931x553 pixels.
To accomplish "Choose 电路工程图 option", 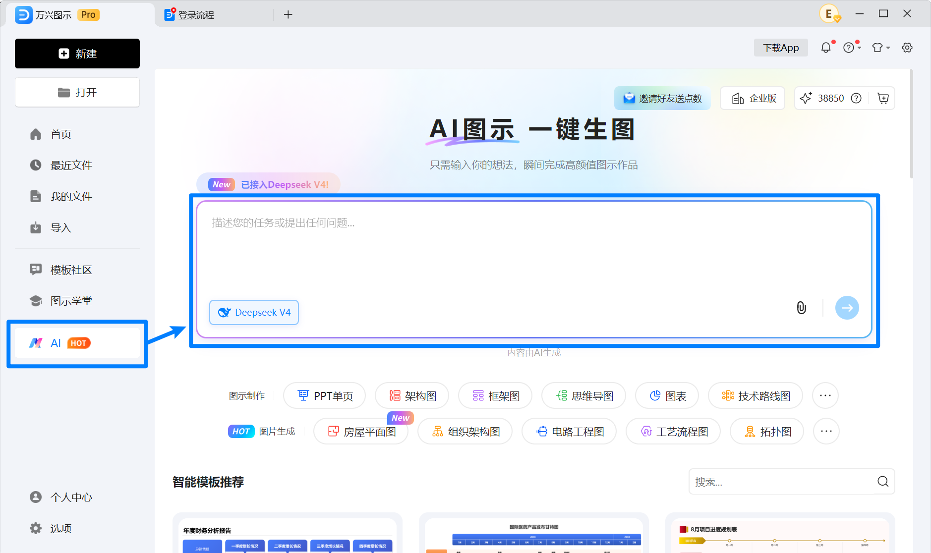I will point(569,431).
